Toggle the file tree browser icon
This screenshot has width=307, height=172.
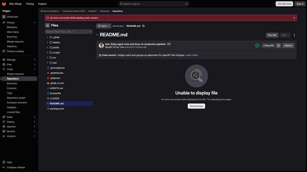coord(47,25)
